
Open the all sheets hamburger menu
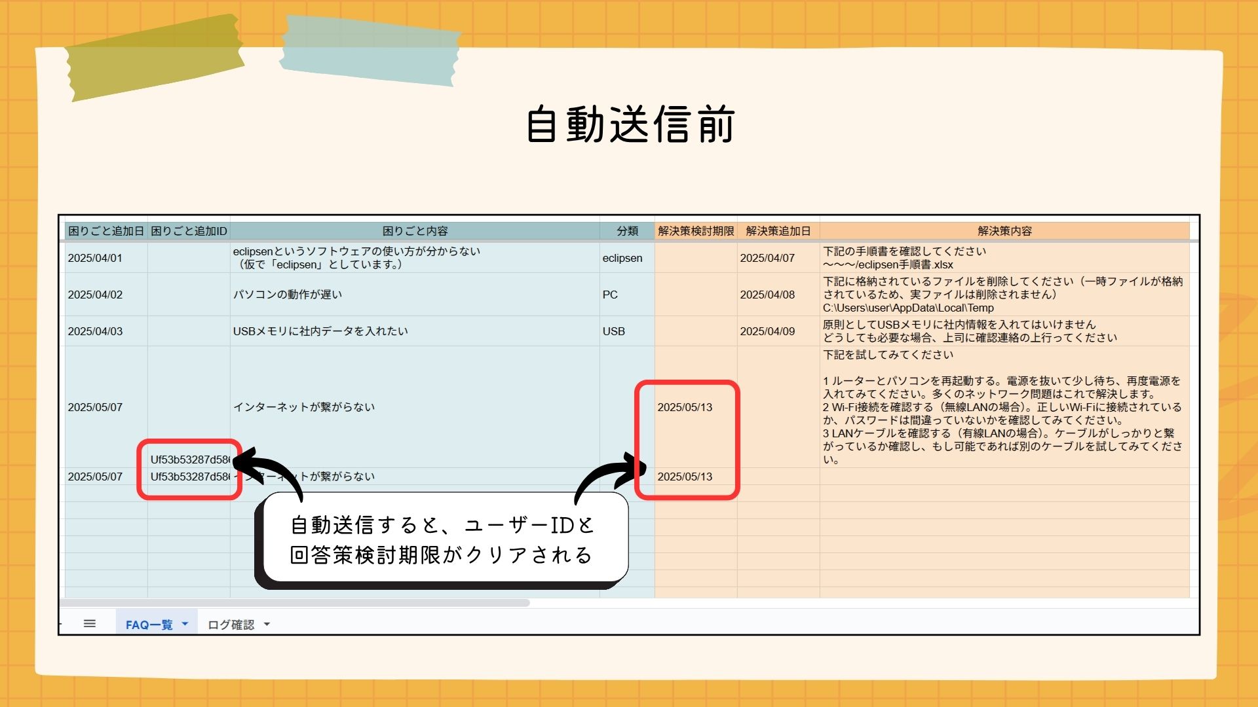click(90, 624)
